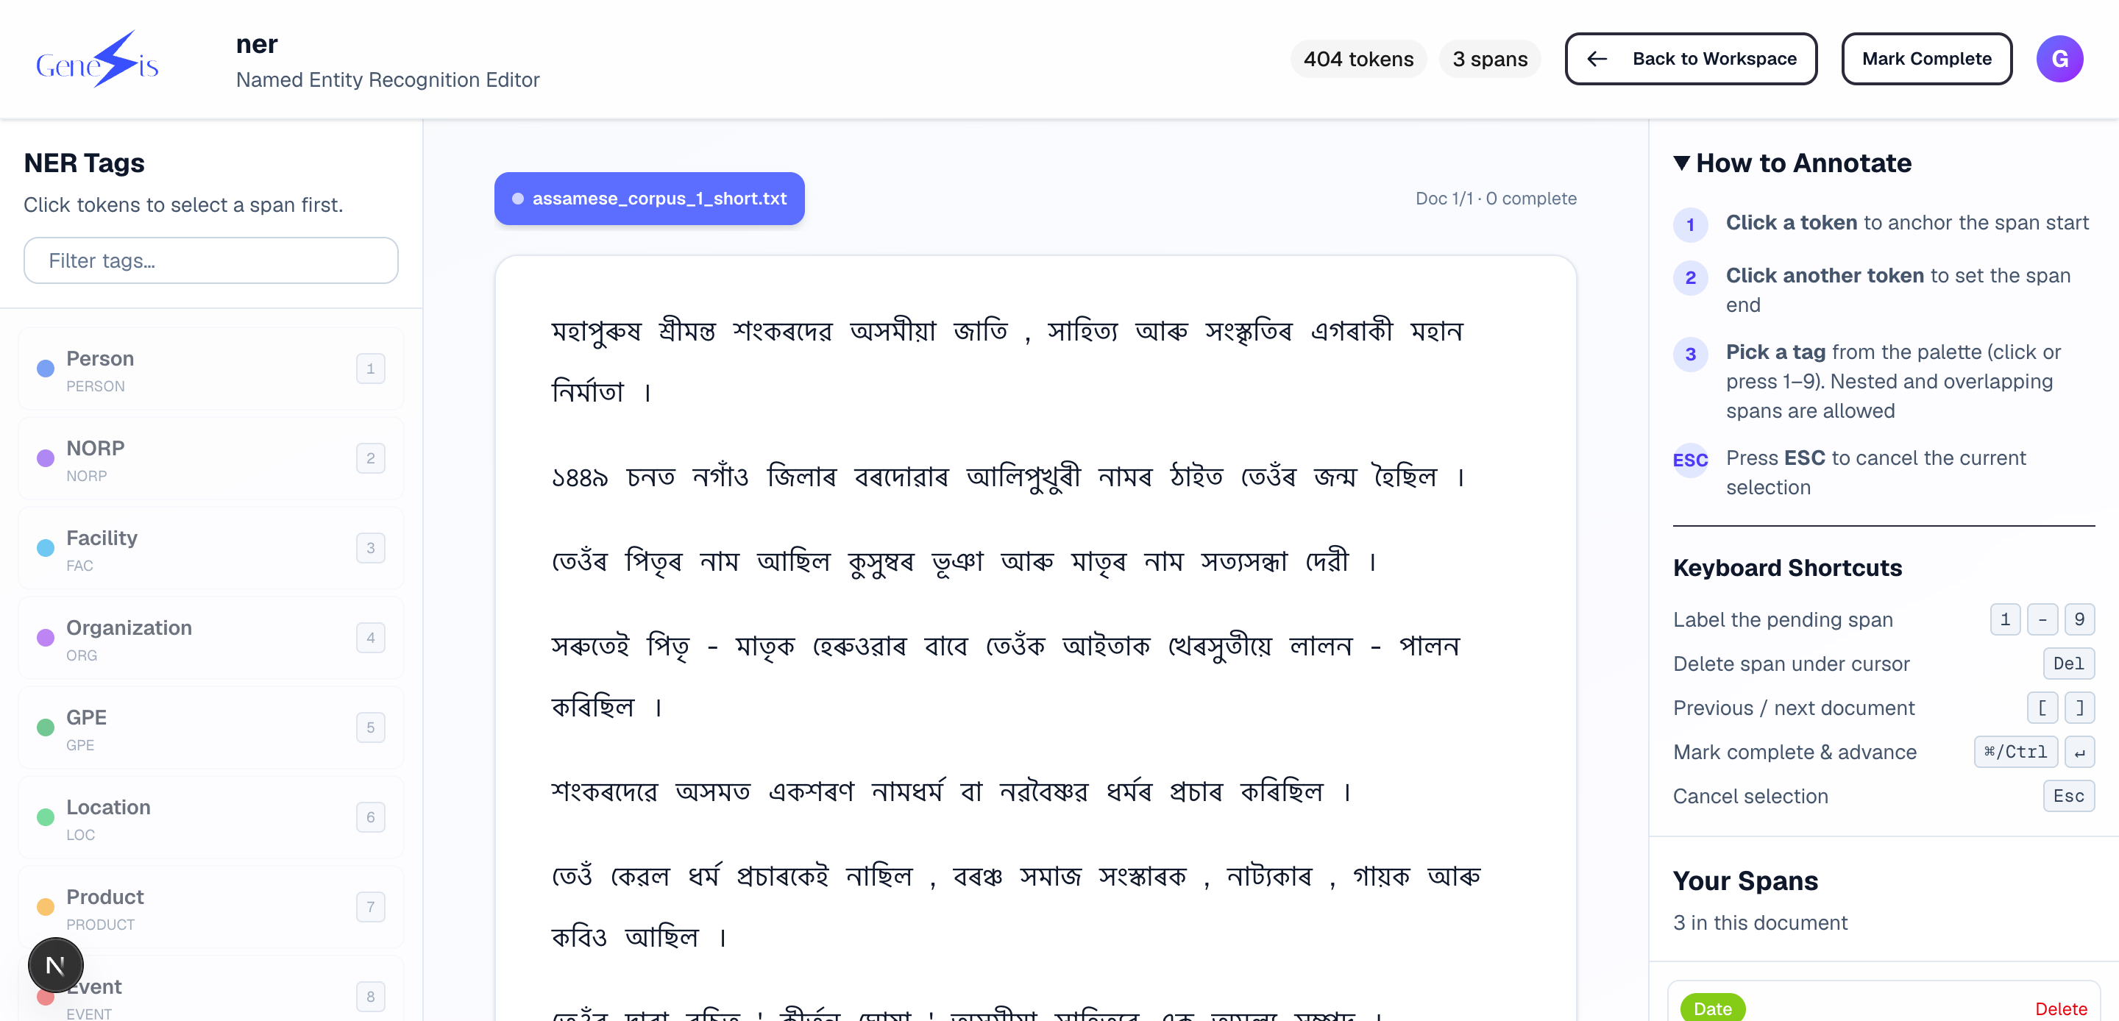The image size is (2119, 1021).
Task: Click the Product tag orange color dot
Action: tap(46, 907)
